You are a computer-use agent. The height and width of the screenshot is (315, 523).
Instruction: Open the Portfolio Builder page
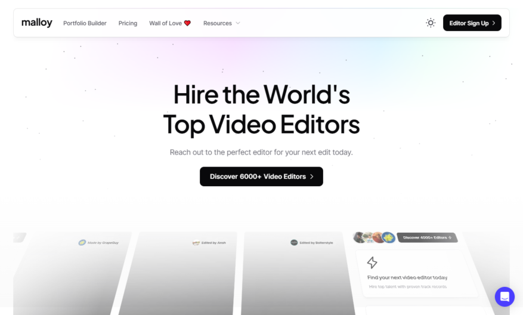pos(85,23)
